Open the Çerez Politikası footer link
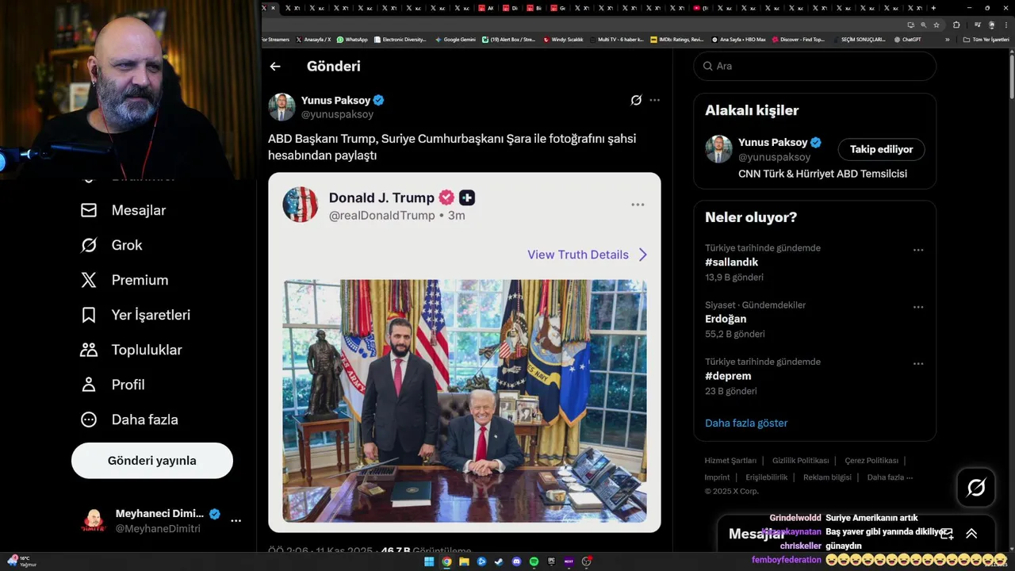The image size is (1015, 571). (x=871, y=461)
